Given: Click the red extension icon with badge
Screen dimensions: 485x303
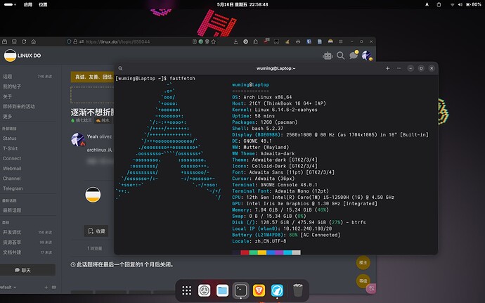Looking at the screenshot, I should 266,41.
